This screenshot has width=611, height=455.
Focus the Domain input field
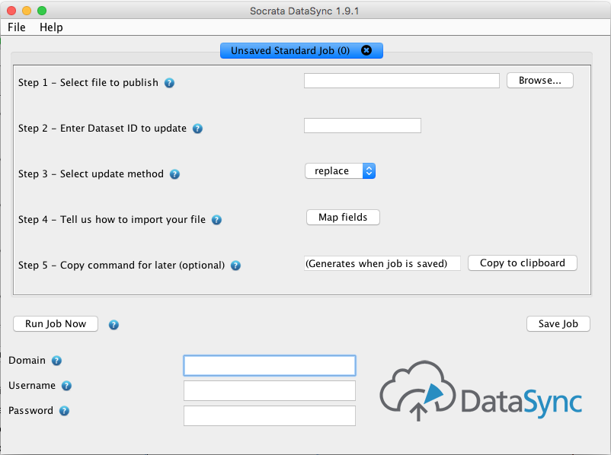[270, 365]
